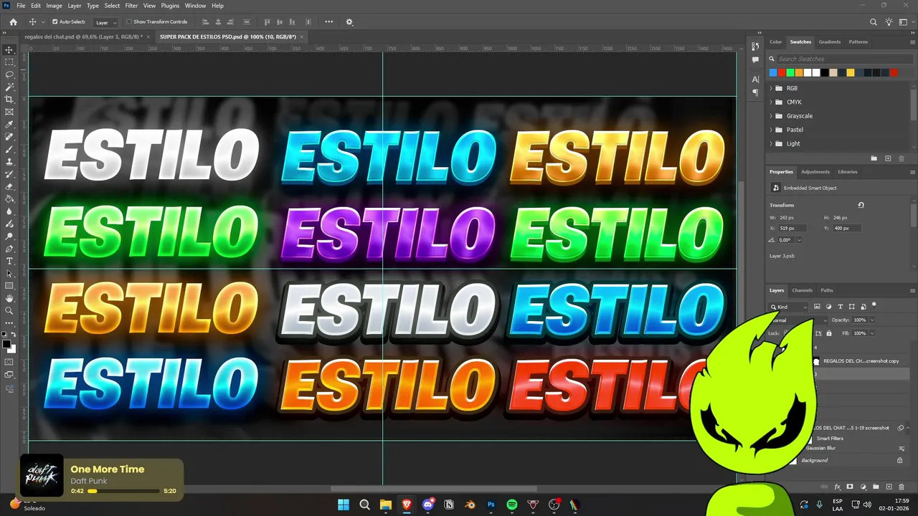918x516 pixels.
Task: Add a layer mask in Layers panel
Action: point(850,487)
